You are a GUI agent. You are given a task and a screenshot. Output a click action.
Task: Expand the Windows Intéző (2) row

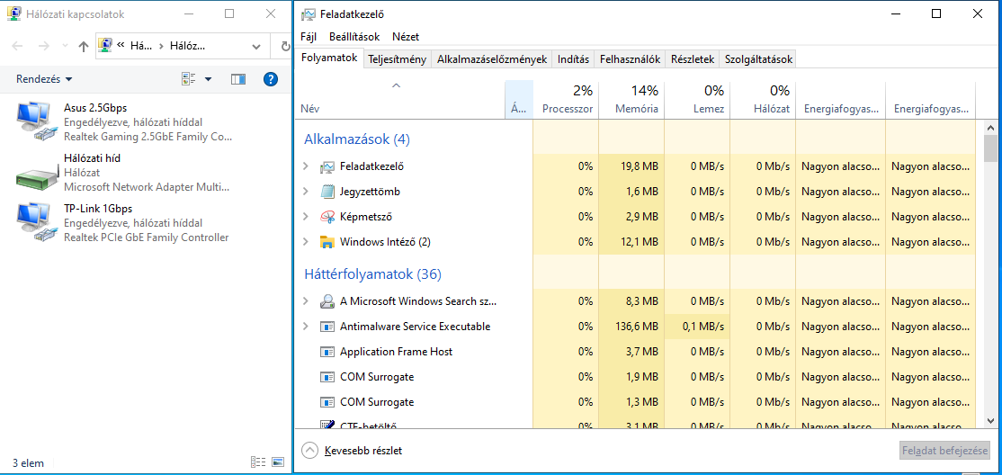click(306, 242)
